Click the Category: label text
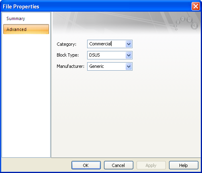Image resolution: width=202 pixels, height=173 pixels. click(67, 44)
